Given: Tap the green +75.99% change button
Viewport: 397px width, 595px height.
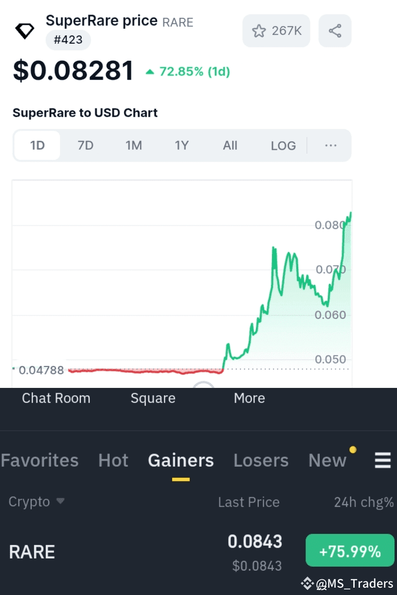Looking at the screenshot, I should 350,550.
